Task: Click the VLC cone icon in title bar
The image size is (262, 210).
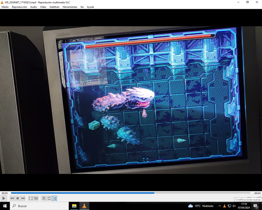Action: coord(2,2)
